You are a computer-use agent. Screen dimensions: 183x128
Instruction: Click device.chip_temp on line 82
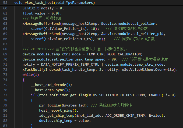(x=56, y=121)
